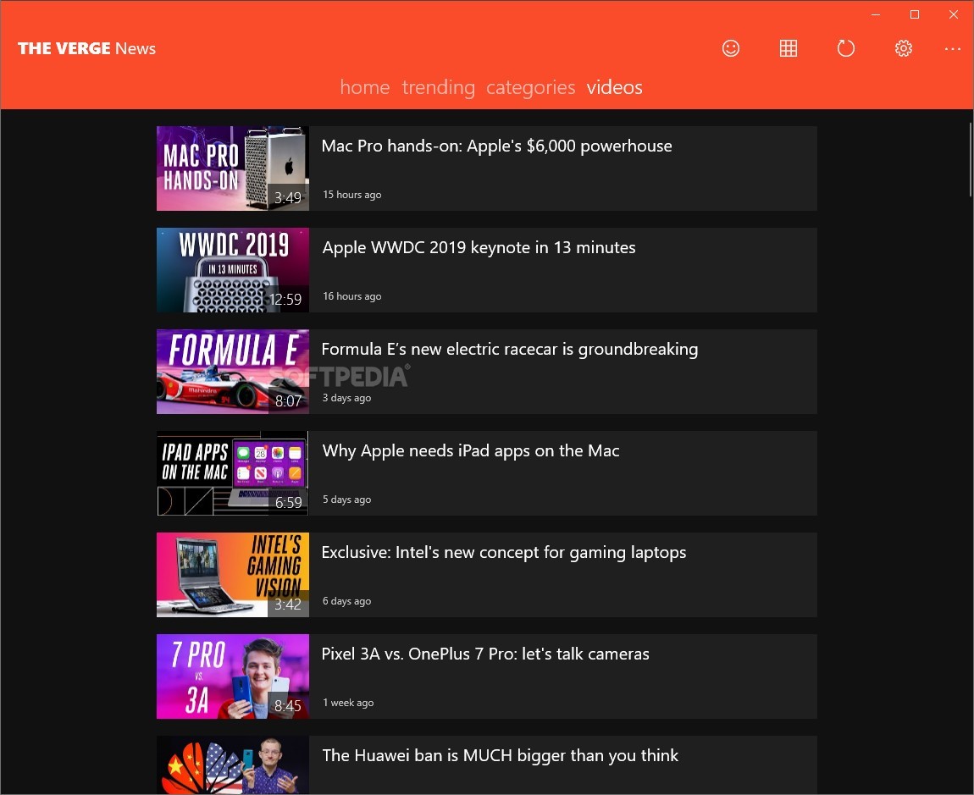The image size is (974, 795).
Task: Open "Pixel 3A vs. OnePlus 7 Pro" video title
Action: (485, 654)
